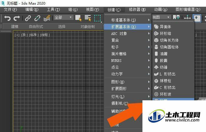Click icon right of the 视图 dropdown
206x132 pixels.
pos(176,17)
